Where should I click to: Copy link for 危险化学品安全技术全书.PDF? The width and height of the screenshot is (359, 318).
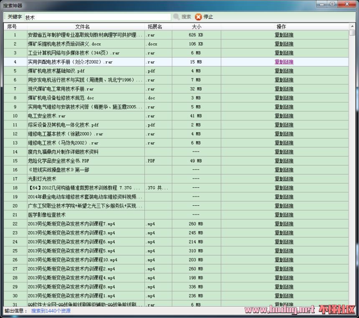[284, 161]
